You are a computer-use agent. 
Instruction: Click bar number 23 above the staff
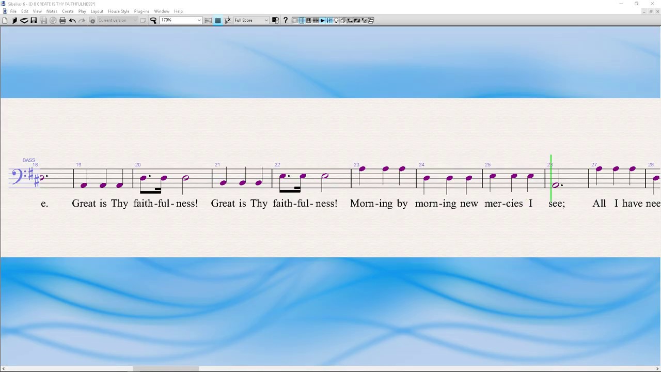356,165
